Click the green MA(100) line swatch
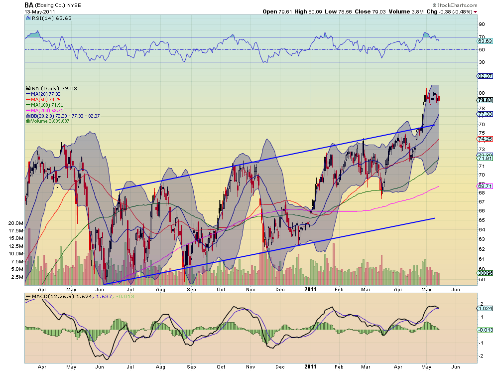The width and height of the screenshot is (493, 371). [x=28, y=105]
